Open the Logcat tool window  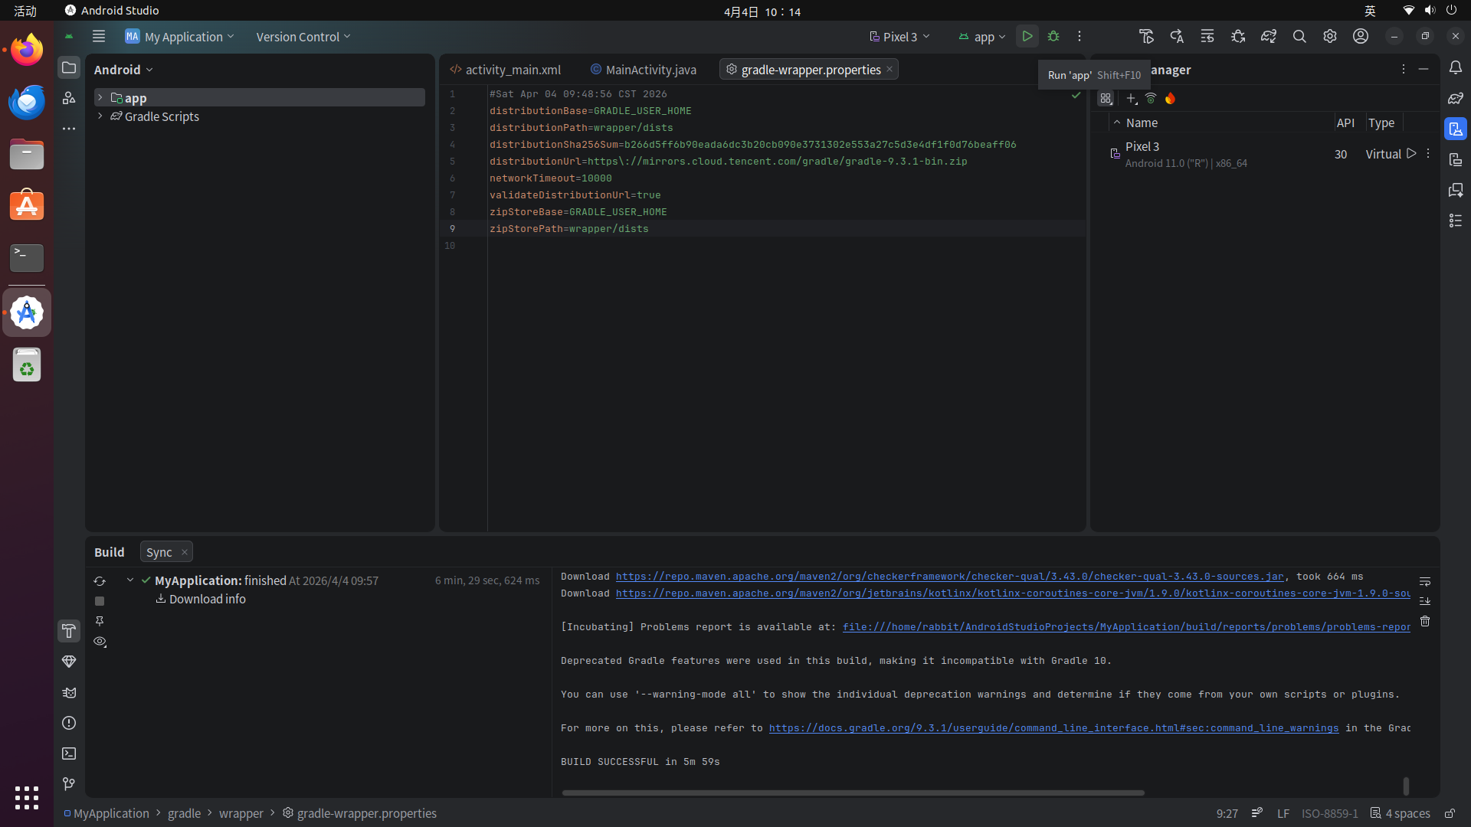click(69, 692)
